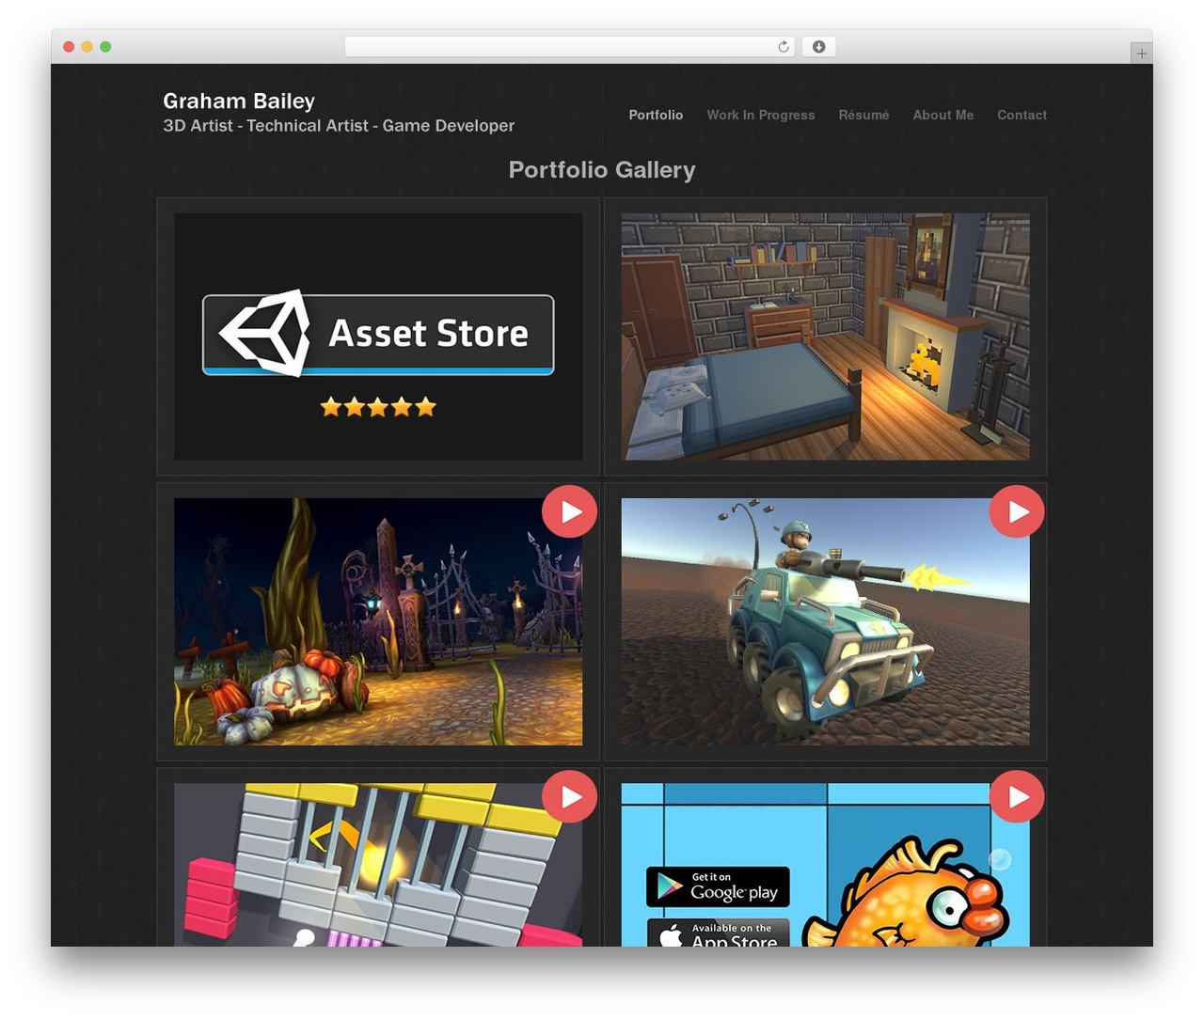Image resolution: width=1204 pixels, height=1019 pixels.
Task: Open the military jeep thumbnail
Action: [x=825, y=621]
